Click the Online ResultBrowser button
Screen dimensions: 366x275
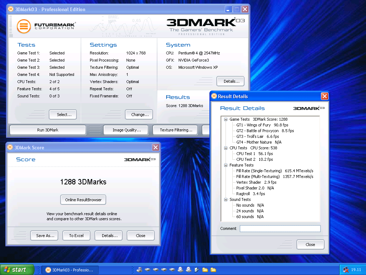pos(83,200)
